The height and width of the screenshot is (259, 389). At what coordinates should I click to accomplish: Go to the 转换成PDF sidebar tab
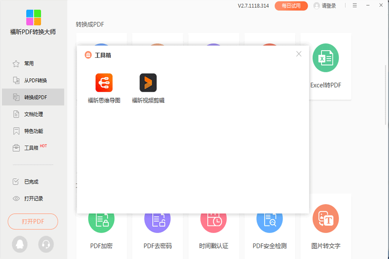click(x=35, y=97)
